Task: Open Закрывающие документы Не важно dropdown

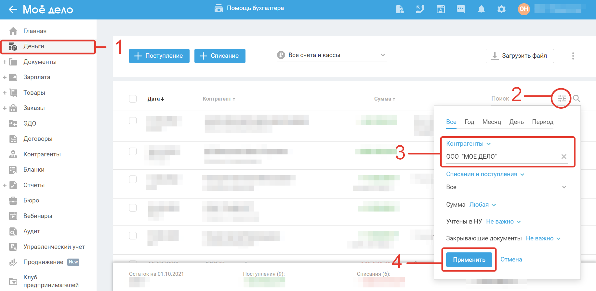Action: pos(543,238)
